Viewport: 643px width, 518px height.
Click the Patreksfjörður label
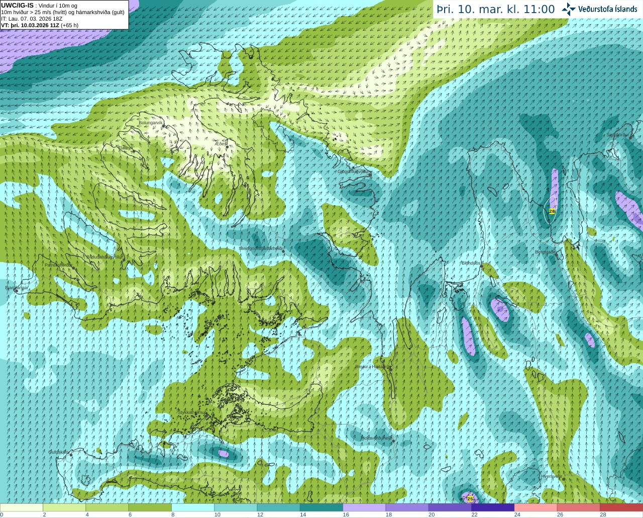click(58, 265)
